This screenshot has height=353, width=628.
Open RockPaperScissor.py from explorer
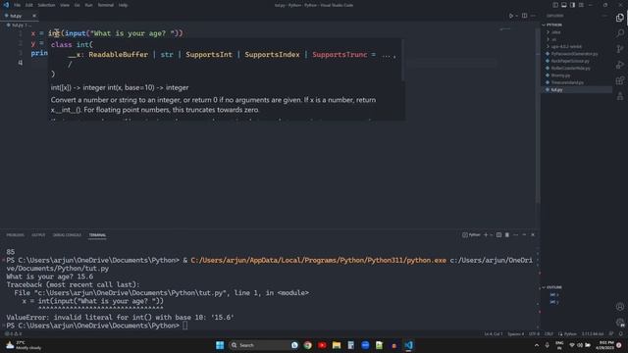(x=570, y=61)
